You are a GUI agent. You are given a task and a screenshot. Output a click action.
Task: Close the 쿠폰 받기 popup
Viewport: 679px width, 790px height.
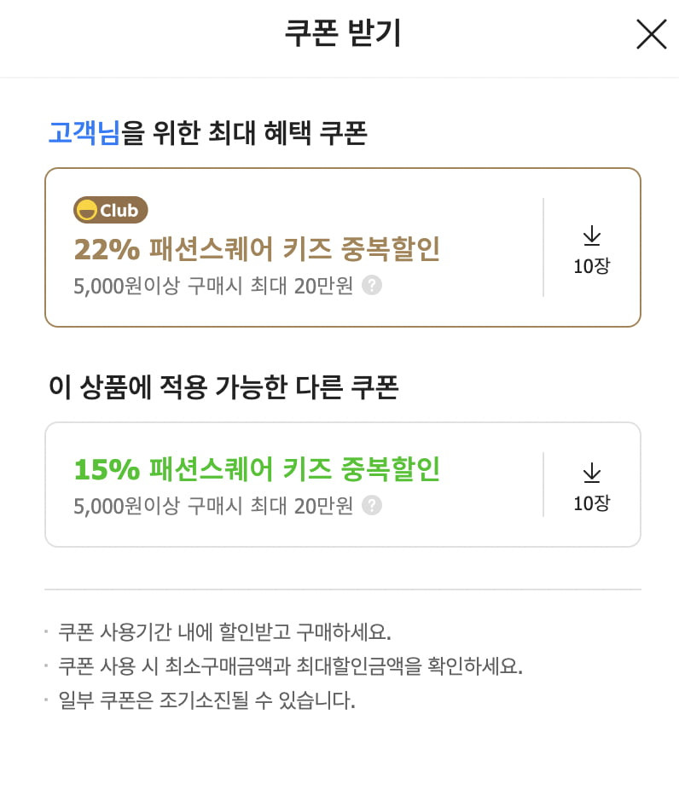tap(652, 34)
